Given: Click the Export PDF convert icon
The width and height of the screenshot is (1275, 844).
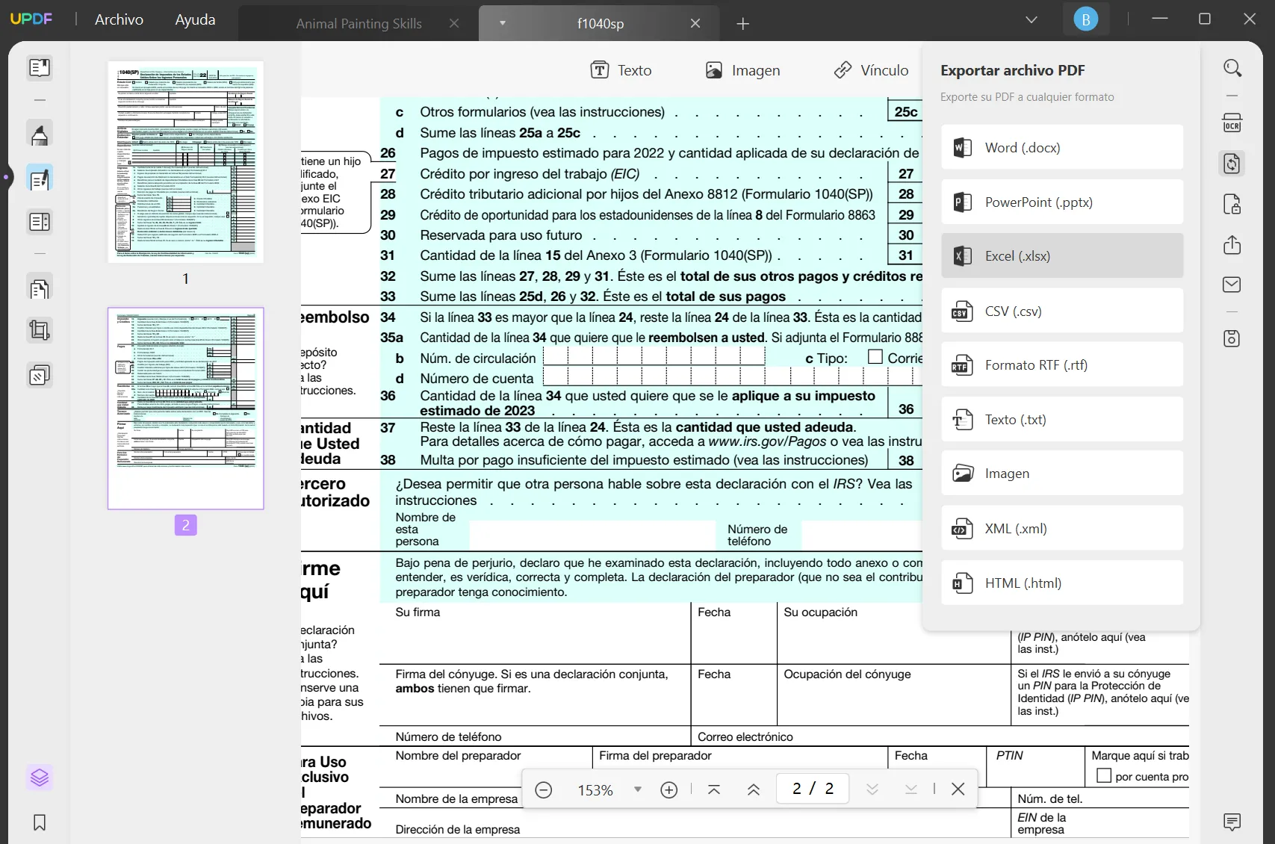Looking at the screenshot, I should (1232, 164).
